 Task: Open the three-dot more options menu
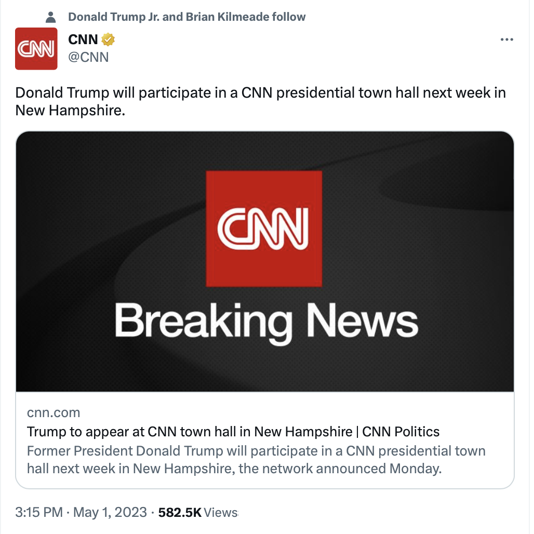coord(506,39)
